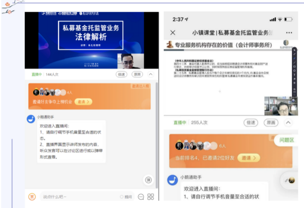Click 倍速 in the 144人次 live room
The image size is (304, 208).
[121, 74]
